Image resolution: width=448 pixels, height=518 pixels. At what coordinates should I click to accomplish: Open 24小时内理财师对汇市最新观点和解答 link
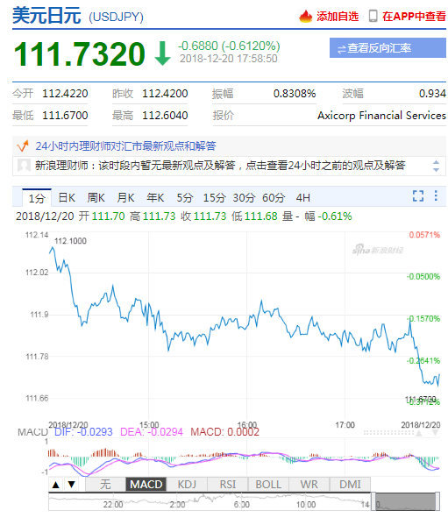point(125,146)
